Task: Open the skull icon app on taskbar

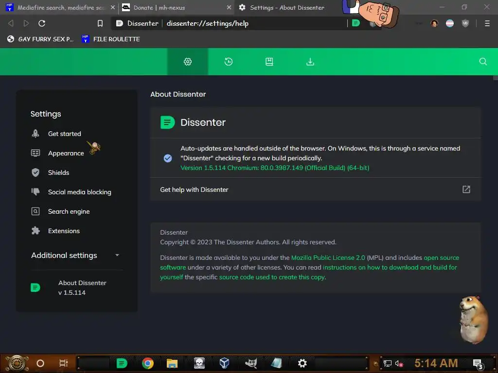Action: point(199,363)
